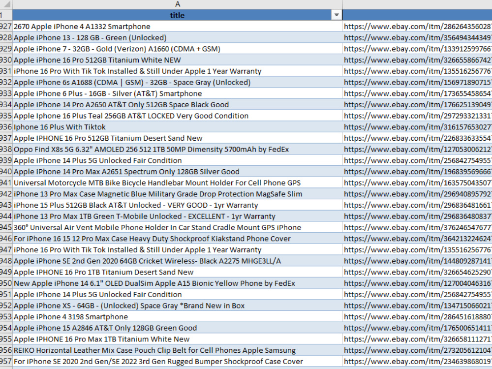Screen dimensions: 492x369
Task: Select 'Apple iPhone 4 3198 Smartphone' cell
Action: pos(177,317)
